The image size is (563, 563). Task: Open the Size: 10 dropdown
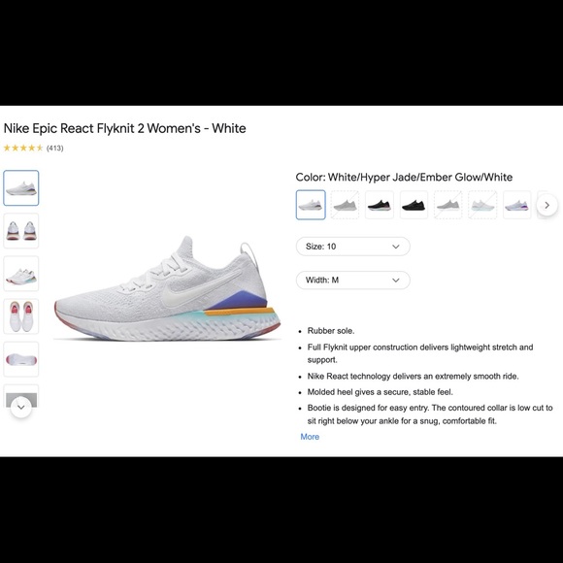tap(353, 247)
